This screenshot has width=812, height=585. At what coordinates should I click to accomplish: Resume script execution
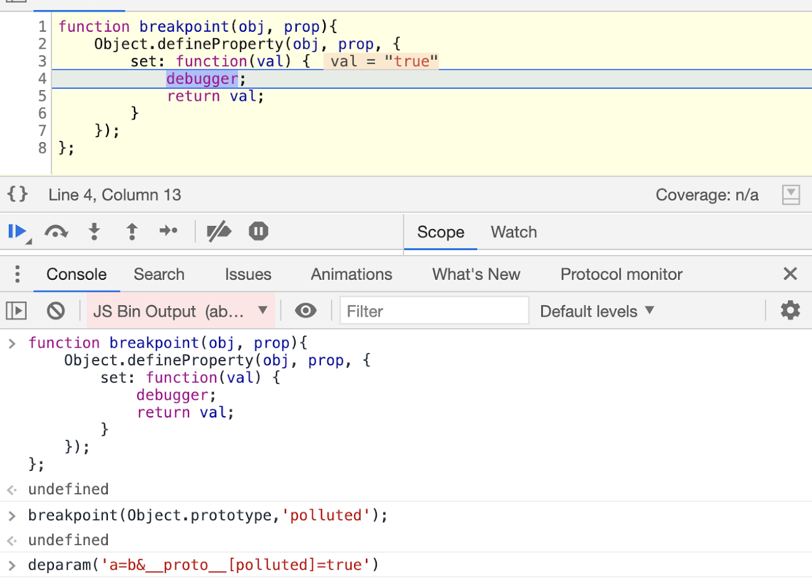17,232
